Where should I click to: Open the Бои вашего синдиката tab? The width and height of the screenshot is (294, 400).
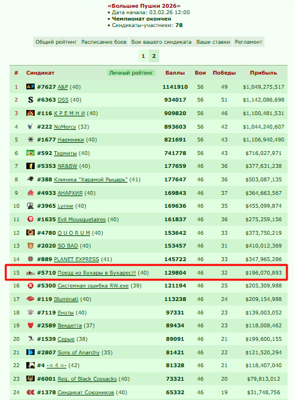pyautogui.click(x=161, y=42)
